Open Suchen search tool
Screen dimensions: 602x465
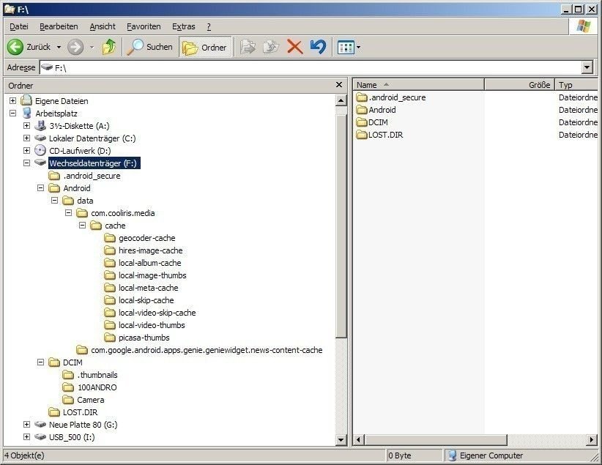150,47
